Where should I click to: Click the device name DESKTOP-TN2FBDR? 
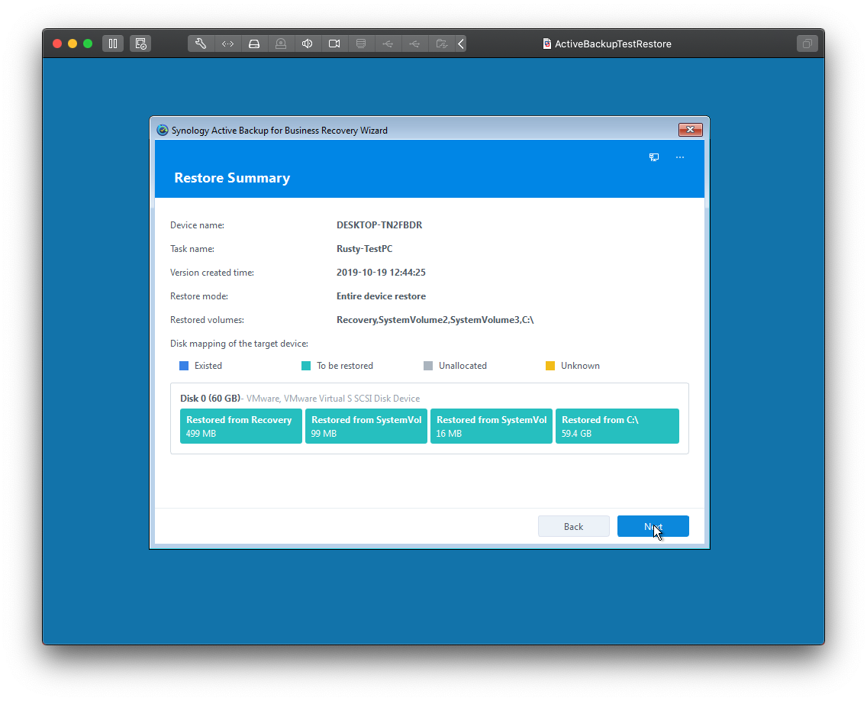tap(379, 225)
